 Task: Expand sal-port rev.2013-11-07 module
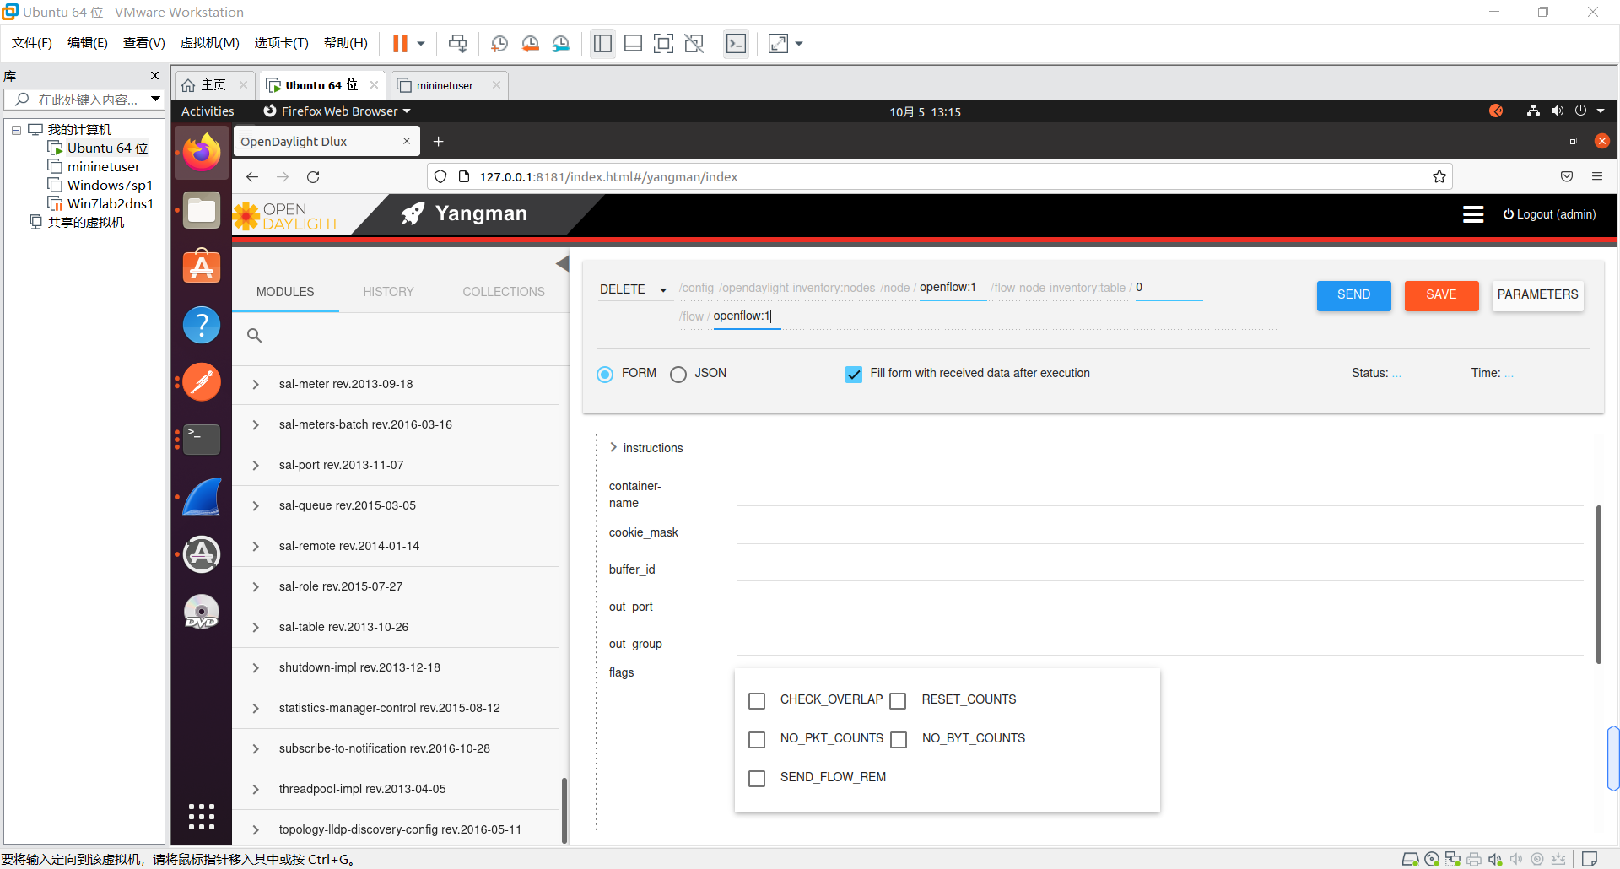(256, 466)
